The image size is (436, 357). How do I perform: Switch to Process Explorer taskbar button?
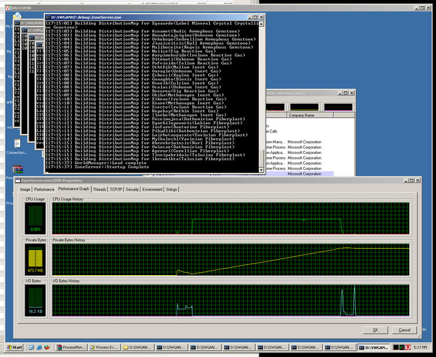click(x=105, y=347)
